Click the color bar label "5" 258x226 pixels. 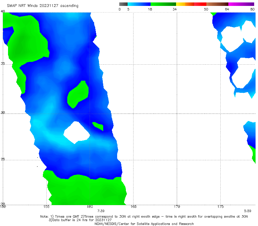coord(128,9)
